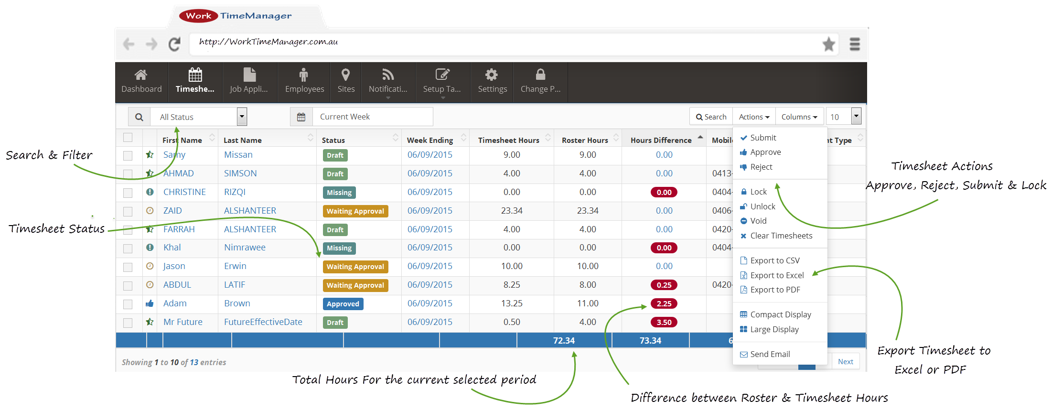This screenshot has width=1052, height=411.
Task: Click the browser back arrow
Action: click(x=129, y=44)
